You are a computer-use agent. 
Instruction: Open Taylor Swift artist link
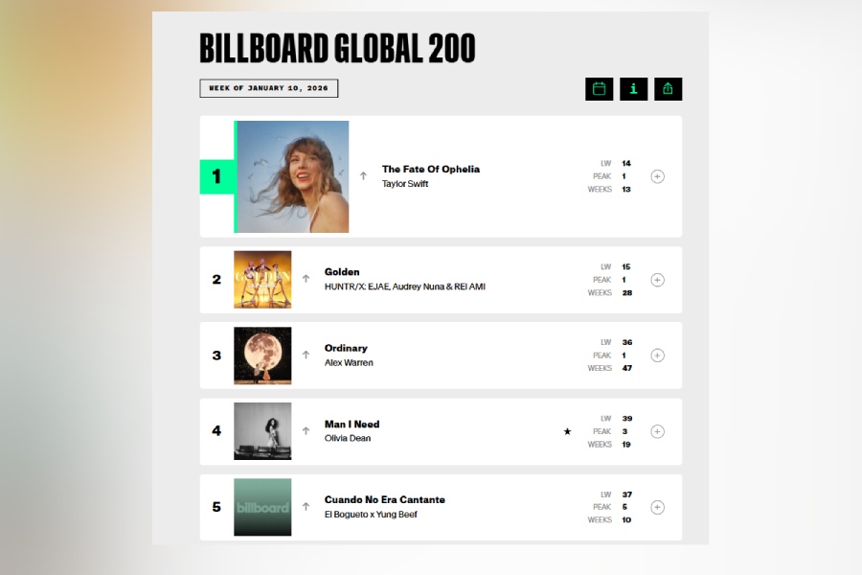point(405,184)
